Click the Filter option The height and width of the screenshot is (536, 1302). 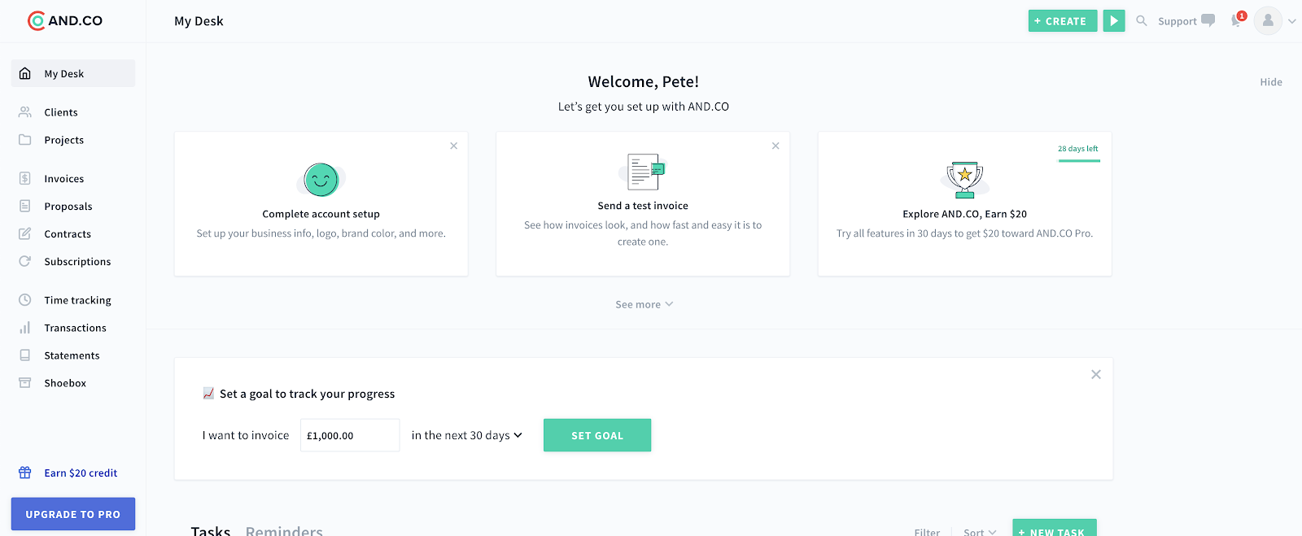[x=927, y=532]
